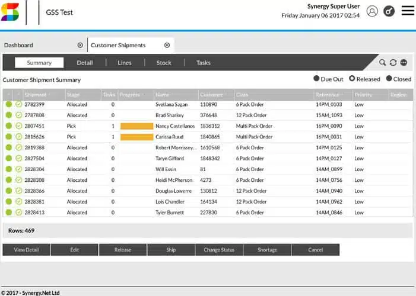Close the Dashboard tab
The image size is (416, 296).
[x=80, y=45]
